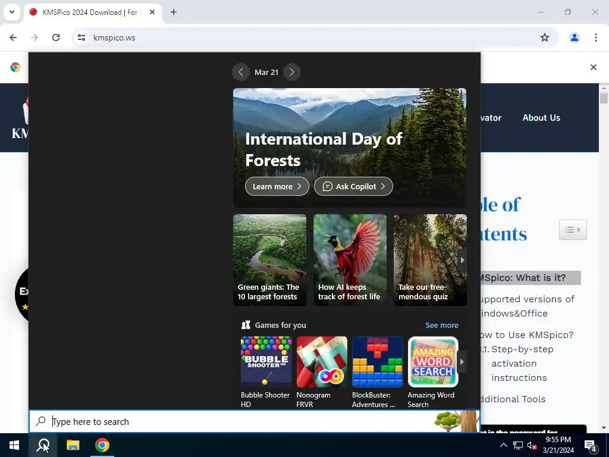609x457 pixels.
Task: Open Step-by-step activation instructions link
Action: tap(522, 364)
